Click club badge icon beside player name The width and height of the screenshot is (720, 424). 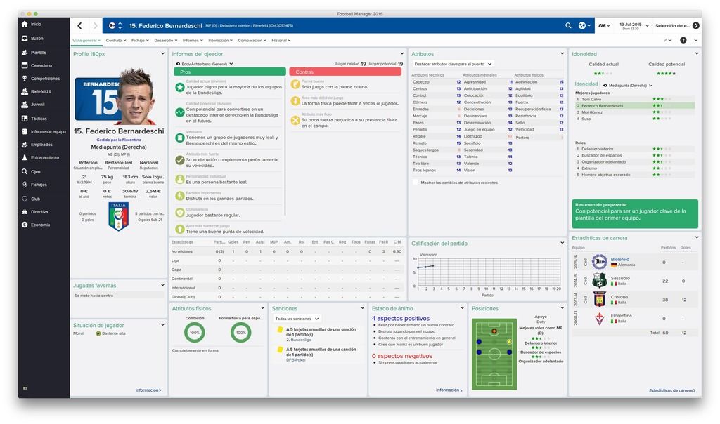[x=112, y=26]
